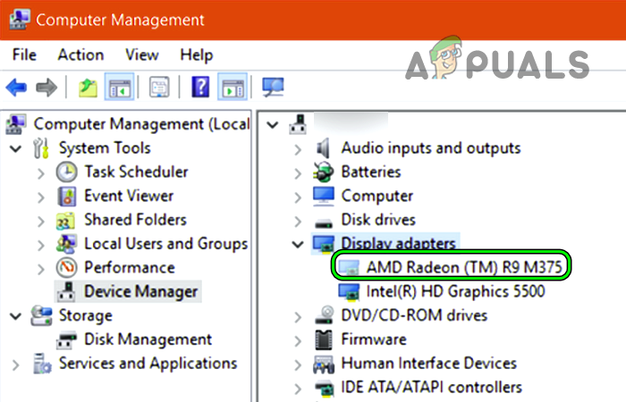The height and width of the screenshot is (402, 626).
Task: Click the Audio speaker icon
Action: click(323, 148)
